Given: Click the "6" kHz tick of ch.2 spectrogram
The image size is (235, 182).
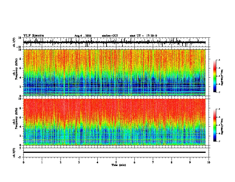Looking at the screenshot, I should coord(20,117).
